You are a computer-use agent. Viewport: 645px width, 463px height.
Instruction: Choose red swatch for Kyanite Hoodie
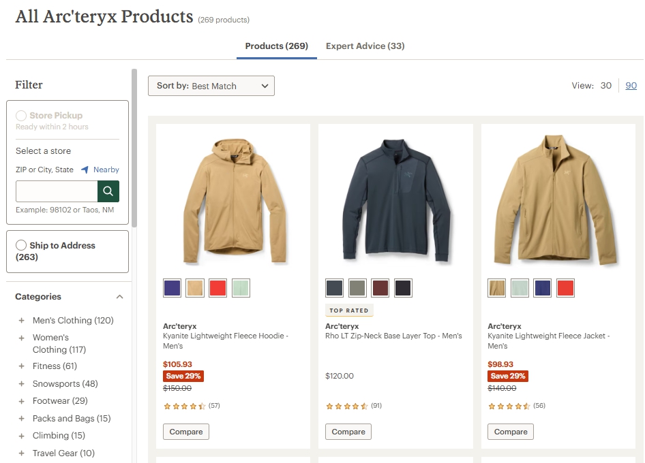tap(217, 288)
